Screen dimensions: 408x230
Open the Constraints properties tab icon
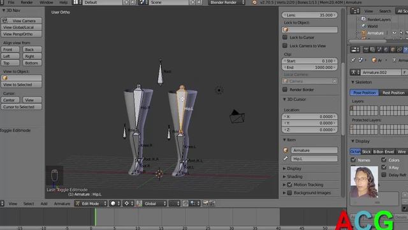[400, 50]
